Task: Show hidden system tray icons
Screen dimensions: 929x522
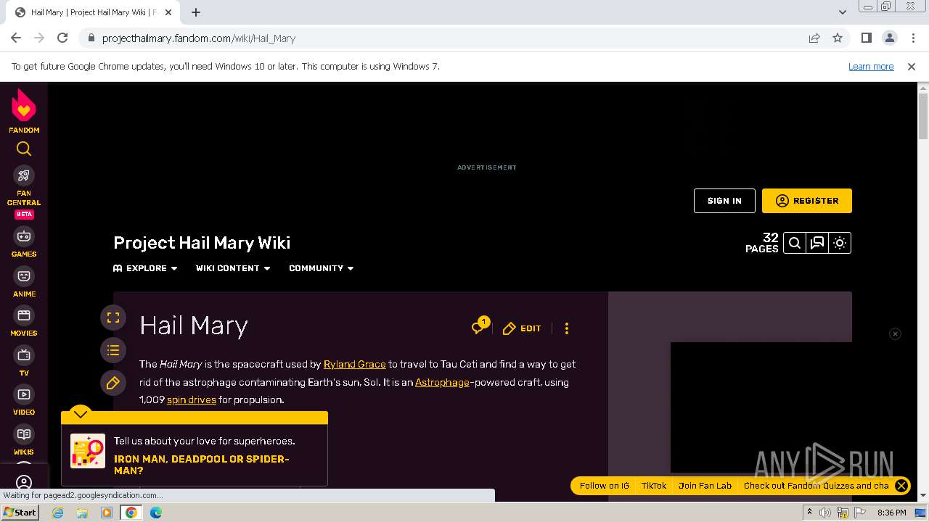Action: [x=809, y=513]
